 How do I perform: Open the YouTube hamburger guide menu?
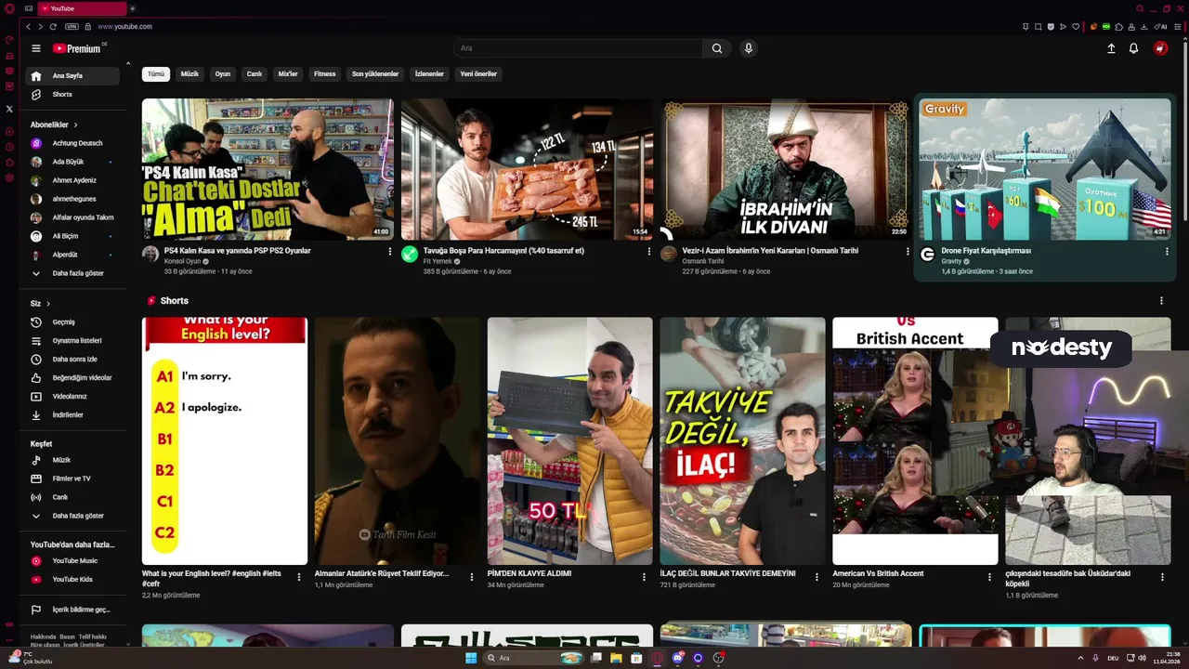36,48
